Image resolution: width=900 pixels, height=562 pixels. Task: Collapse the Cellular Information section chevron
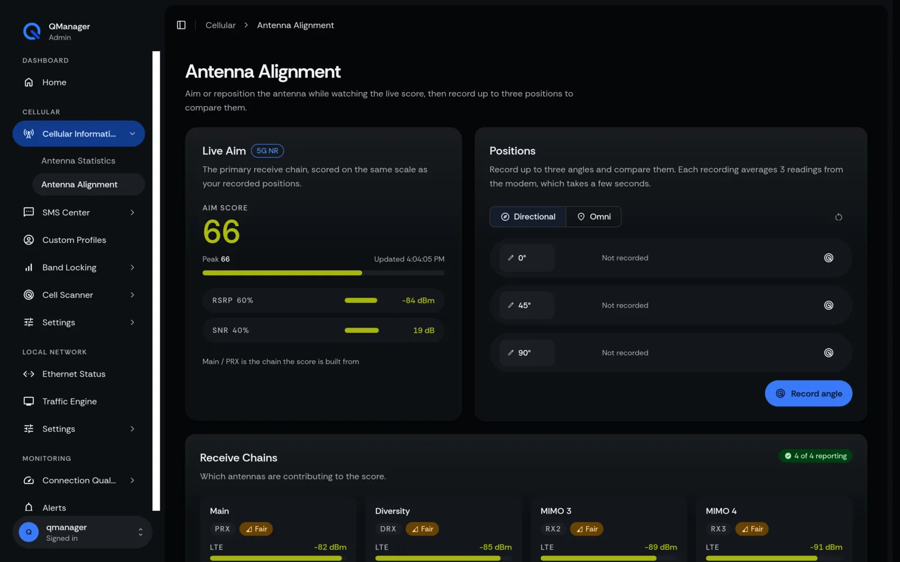coord(132,134)
